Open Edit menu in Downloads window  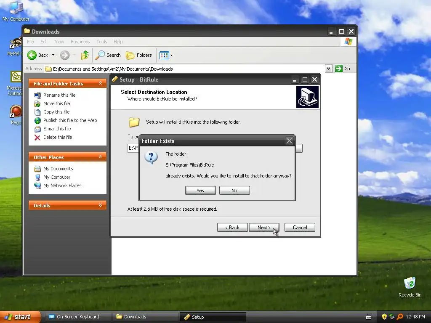44,42
